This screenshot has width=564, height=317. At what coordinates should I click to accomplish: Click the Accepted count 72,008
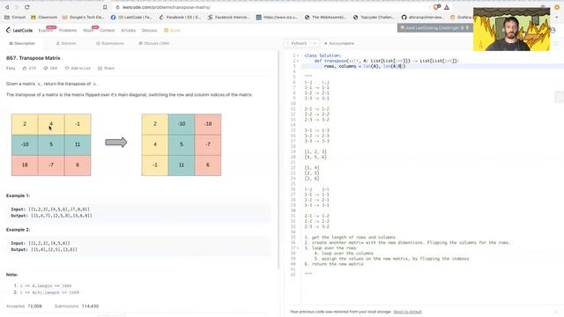click(34, 306)
